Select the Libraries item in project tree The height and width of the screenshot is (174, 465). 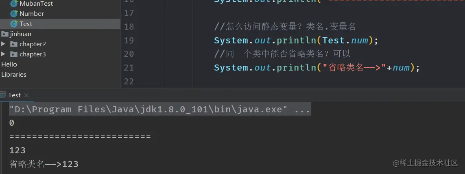[x=14, y=75]
